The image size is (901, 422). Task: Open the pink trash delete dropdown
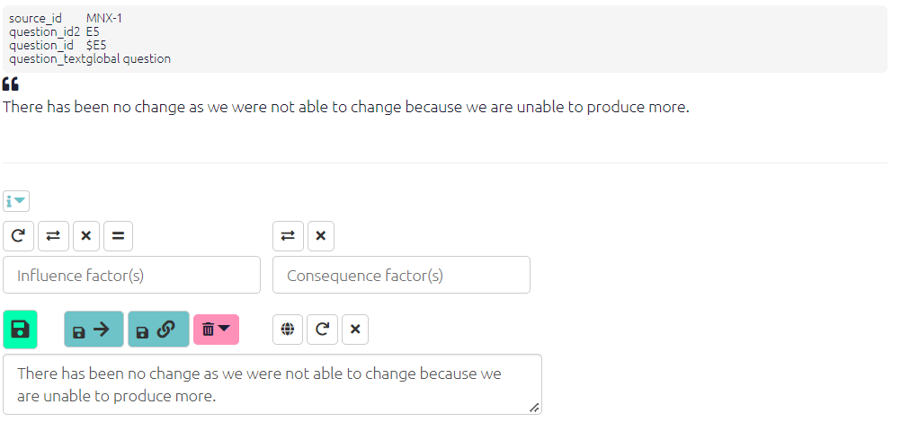pos(216,330)
